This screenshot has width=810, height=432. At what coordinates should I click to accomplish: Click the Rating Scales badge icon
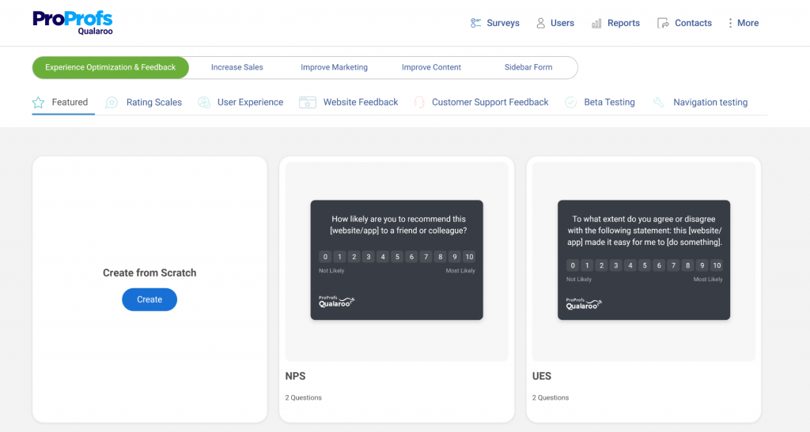pos(112,103)
